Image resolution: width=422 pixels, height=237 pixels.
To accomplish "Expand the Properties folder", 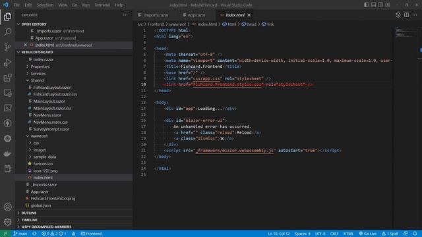I will [x=40, y=66].
